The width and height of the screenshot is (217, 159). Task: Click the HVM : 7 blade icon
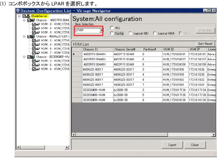pos(38,53)
